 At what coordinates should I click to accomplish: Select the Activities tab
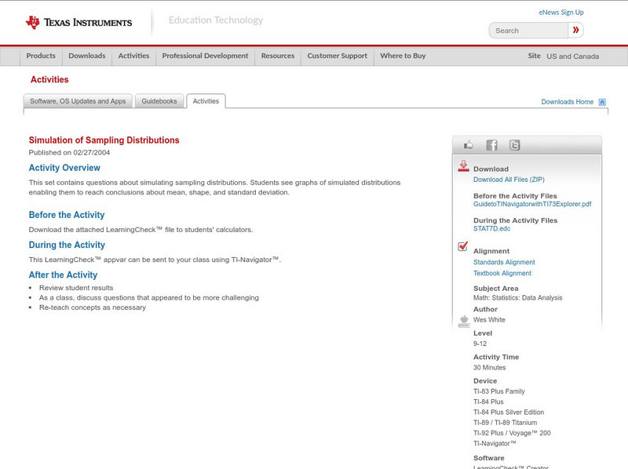point(206,101)
